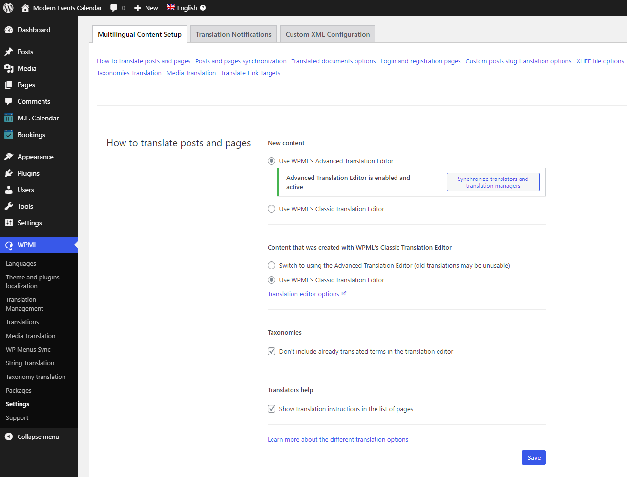Open the site home icon
The image size is (627, 477).
point(25,8)
